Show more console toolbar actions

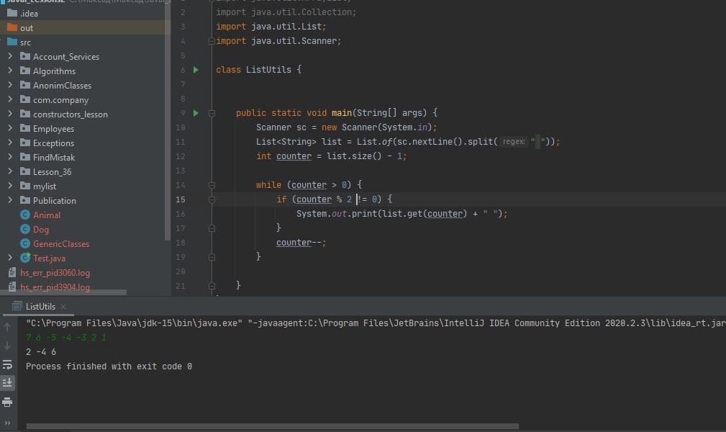[x=7, y=423]
